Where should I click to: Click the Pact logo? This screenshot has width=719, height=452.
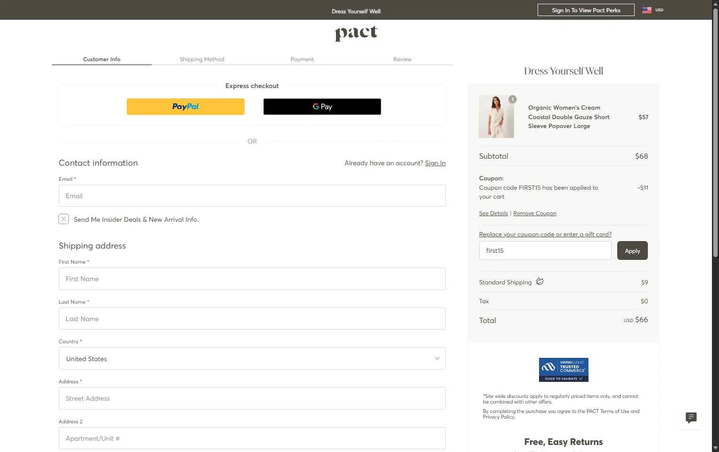[356, 33]
